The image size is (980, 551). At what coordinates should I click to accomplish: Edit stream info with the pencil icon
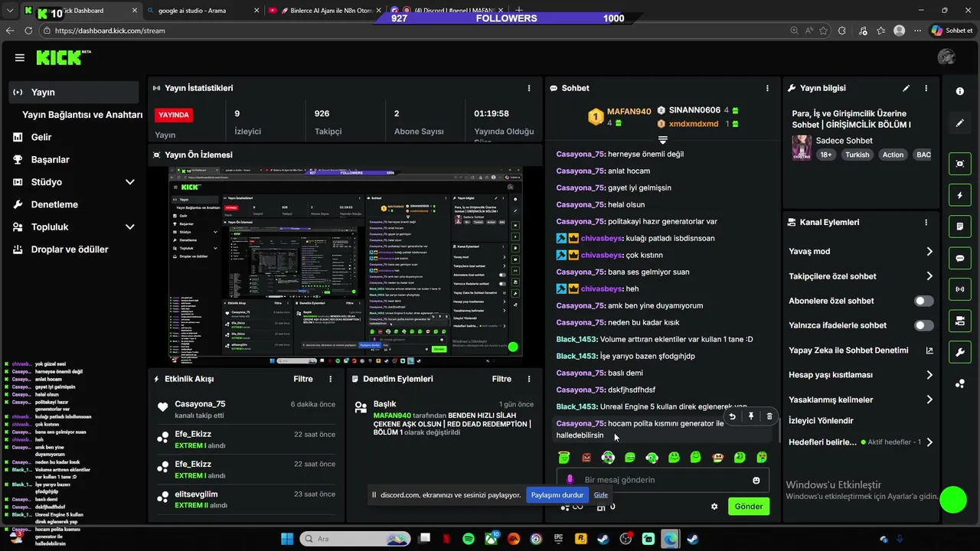[906, 88]
